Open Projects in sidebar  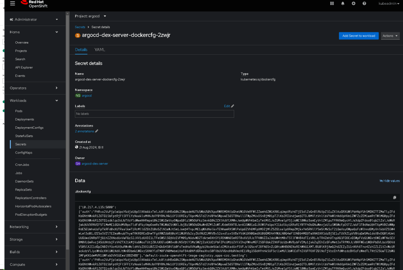tap(21, 51)
